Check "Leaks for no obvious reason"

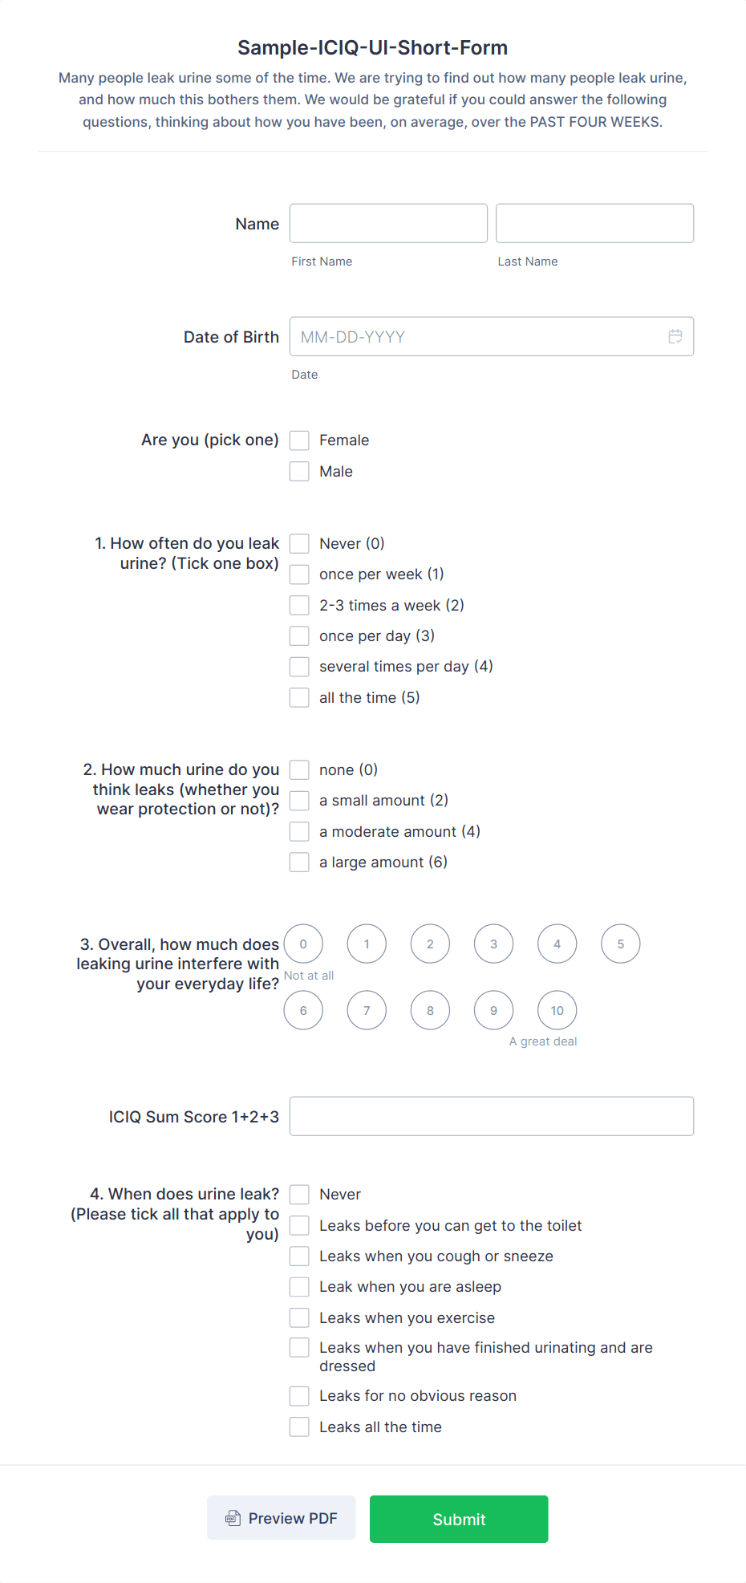coord(298,1395)
